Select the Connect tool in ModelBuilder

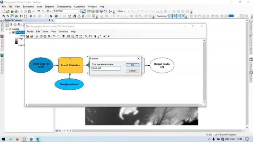pyautogui.click(x=99, y=36)
